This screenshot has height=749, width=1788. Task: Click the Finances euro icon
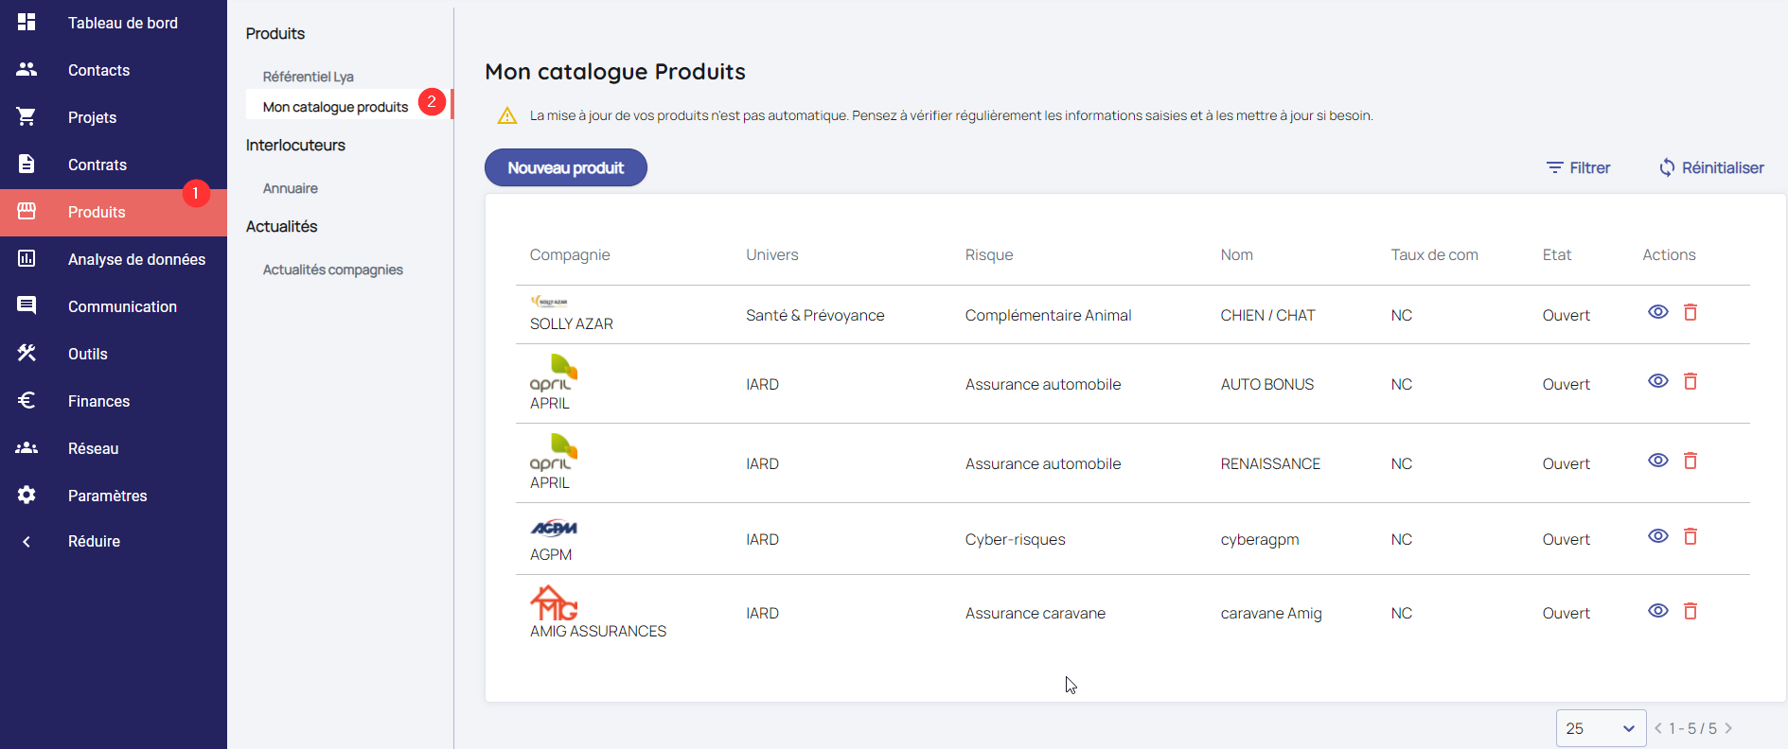(27, 400)
